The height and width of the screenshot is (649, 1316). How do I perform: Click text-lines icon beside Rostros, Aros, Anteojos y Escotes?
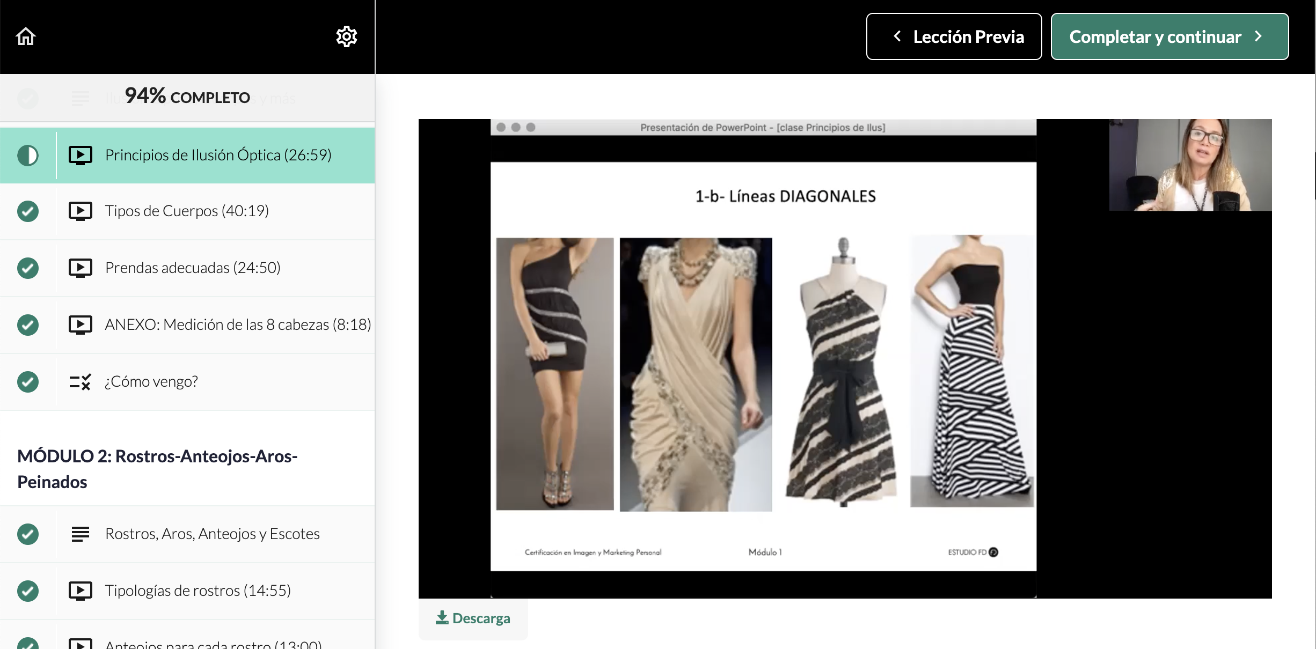pos(81,534)
